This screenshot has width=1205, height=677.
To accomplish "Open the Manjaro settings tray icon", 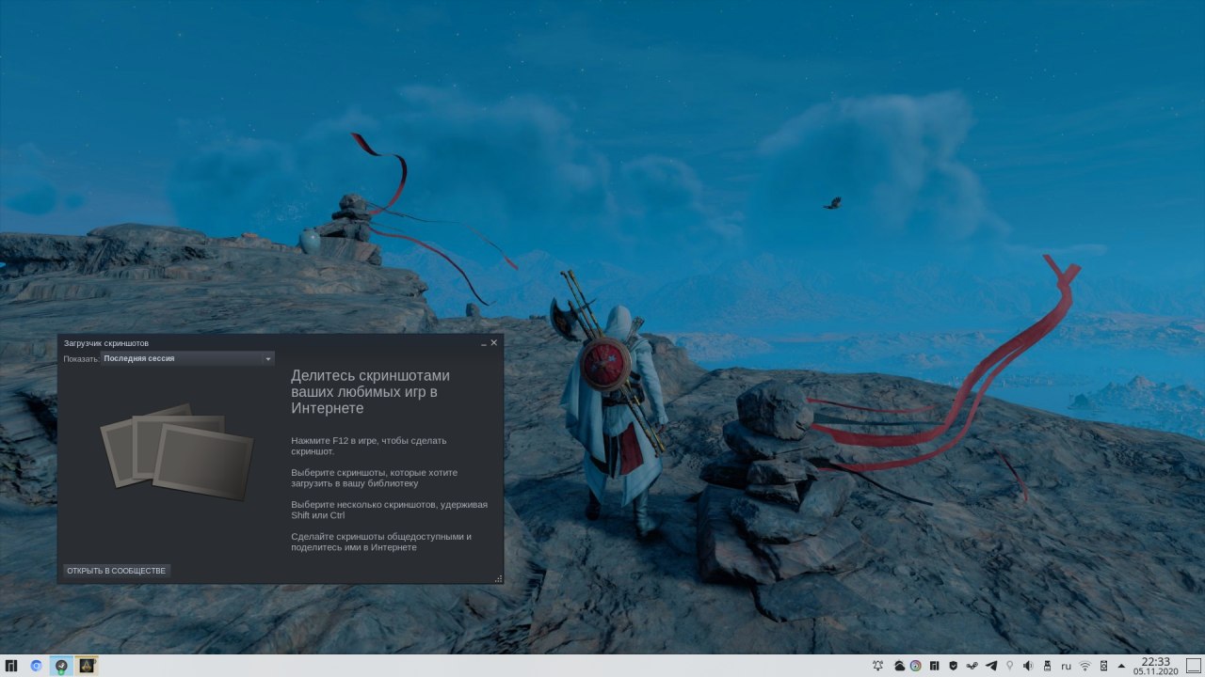I will coord(934,666).
